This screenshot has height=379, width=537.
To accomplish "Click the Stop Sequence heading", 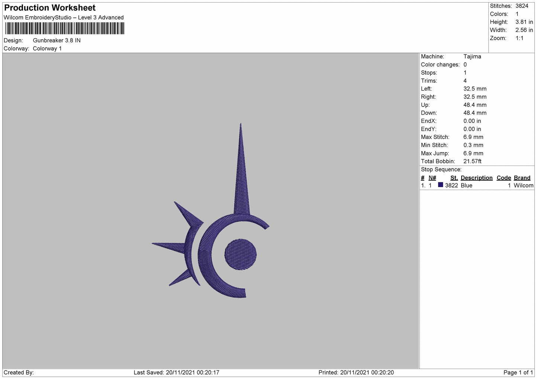I will 441,170.
